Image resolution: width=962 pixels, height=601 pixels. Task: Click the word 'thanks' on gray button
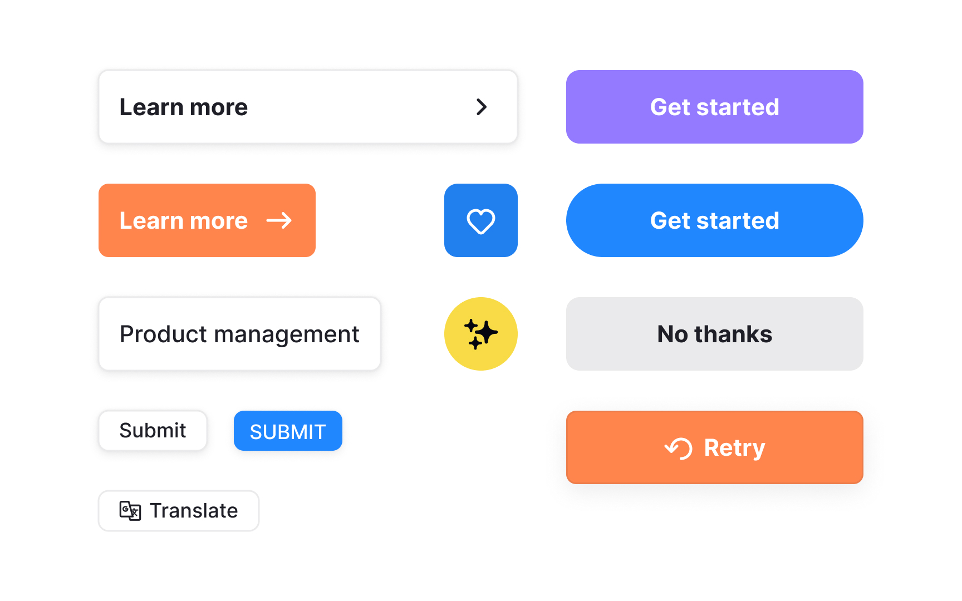(733, 334)
